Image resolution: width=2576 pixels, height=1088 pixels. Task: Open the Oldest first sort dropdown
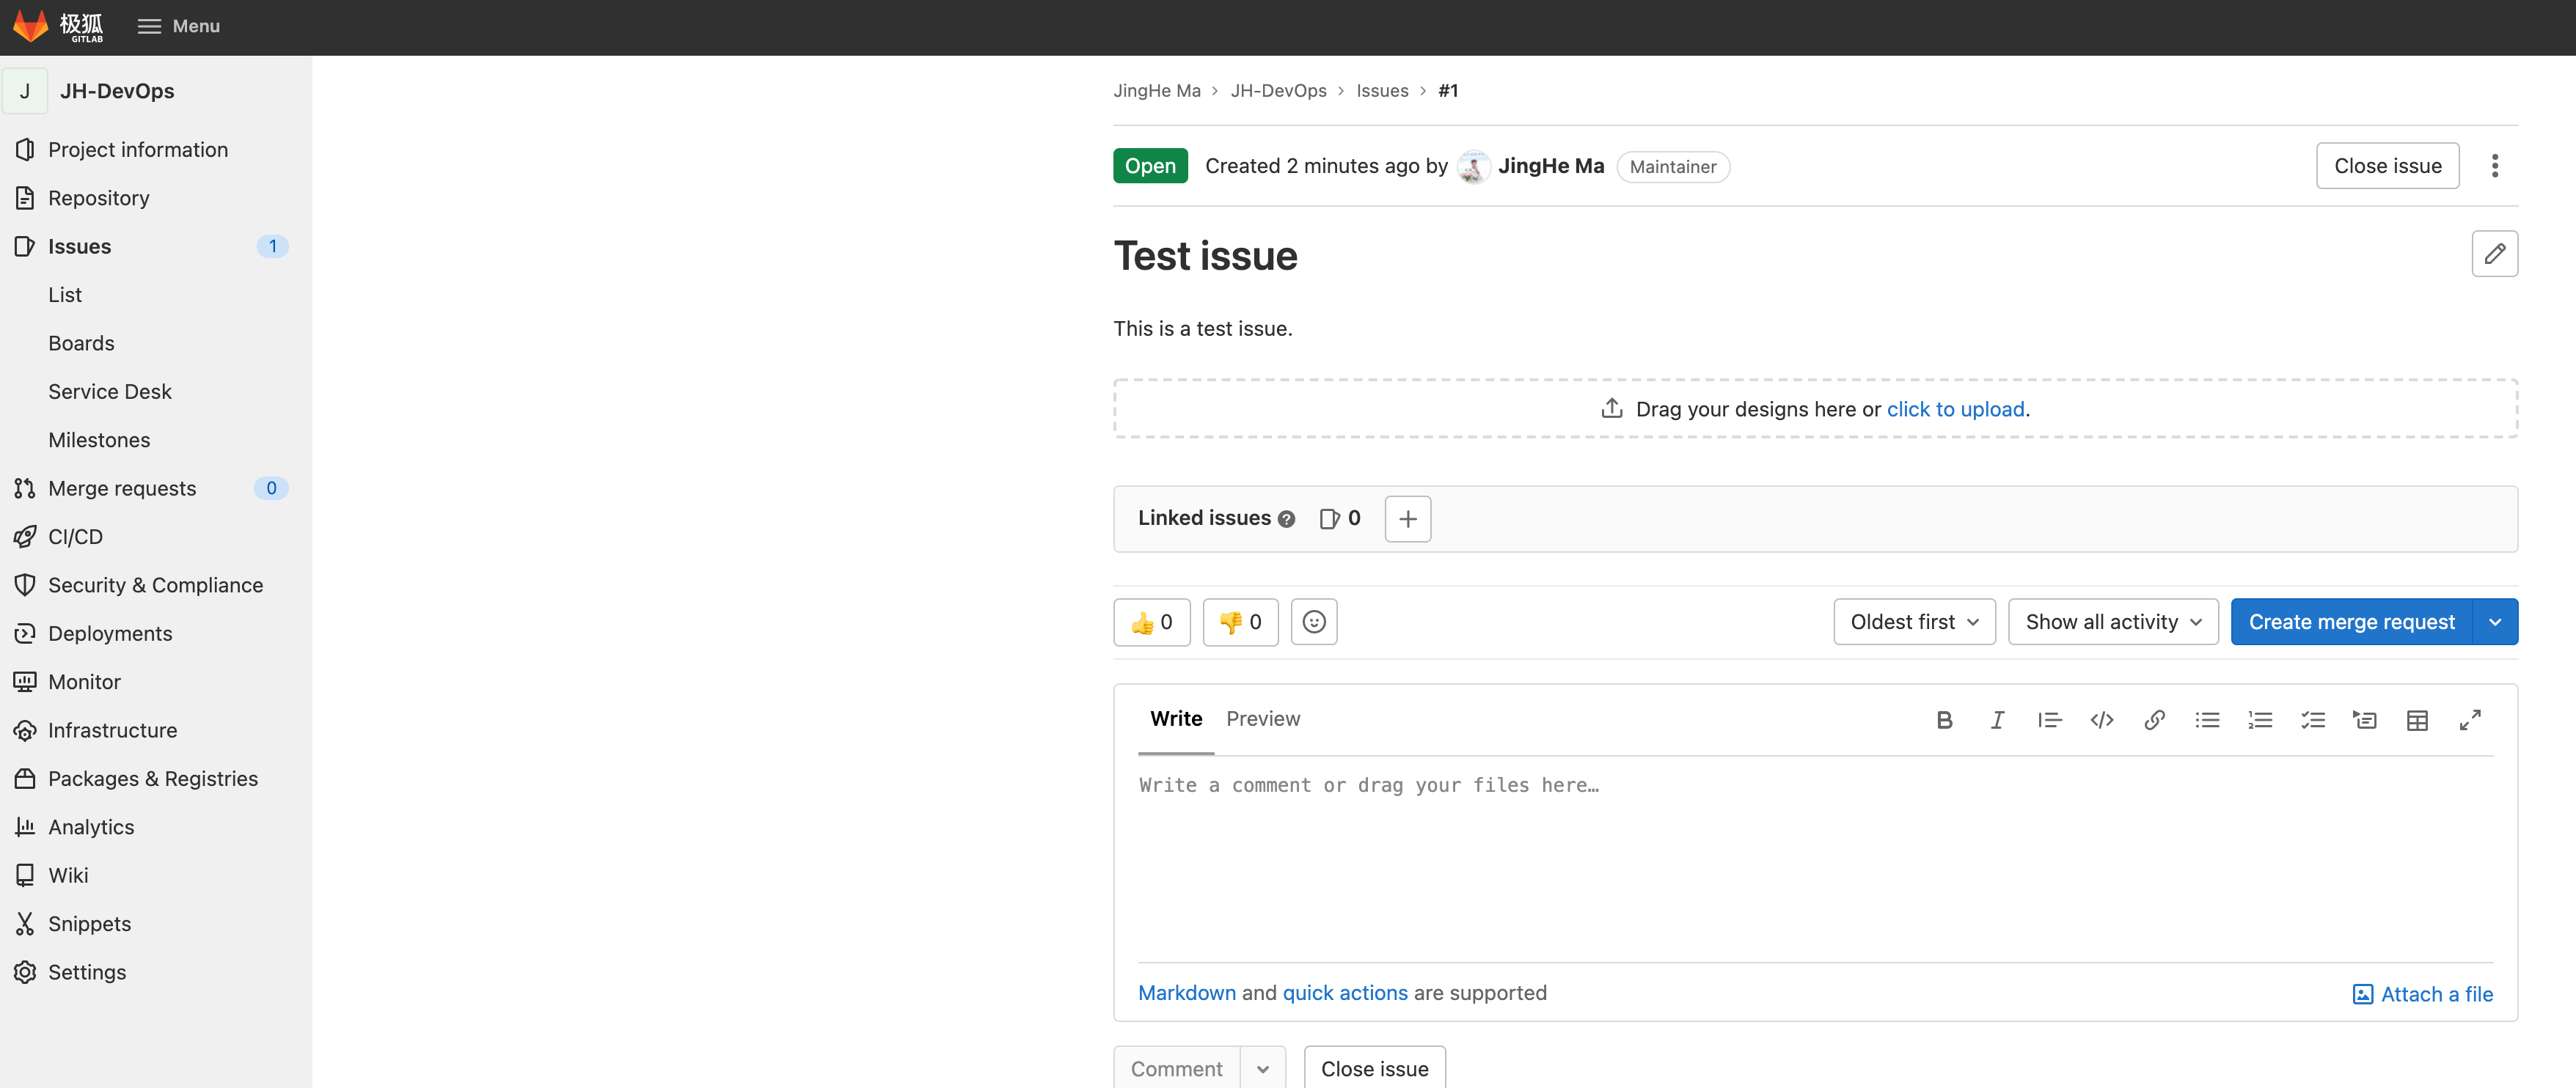pos(1914,622)
